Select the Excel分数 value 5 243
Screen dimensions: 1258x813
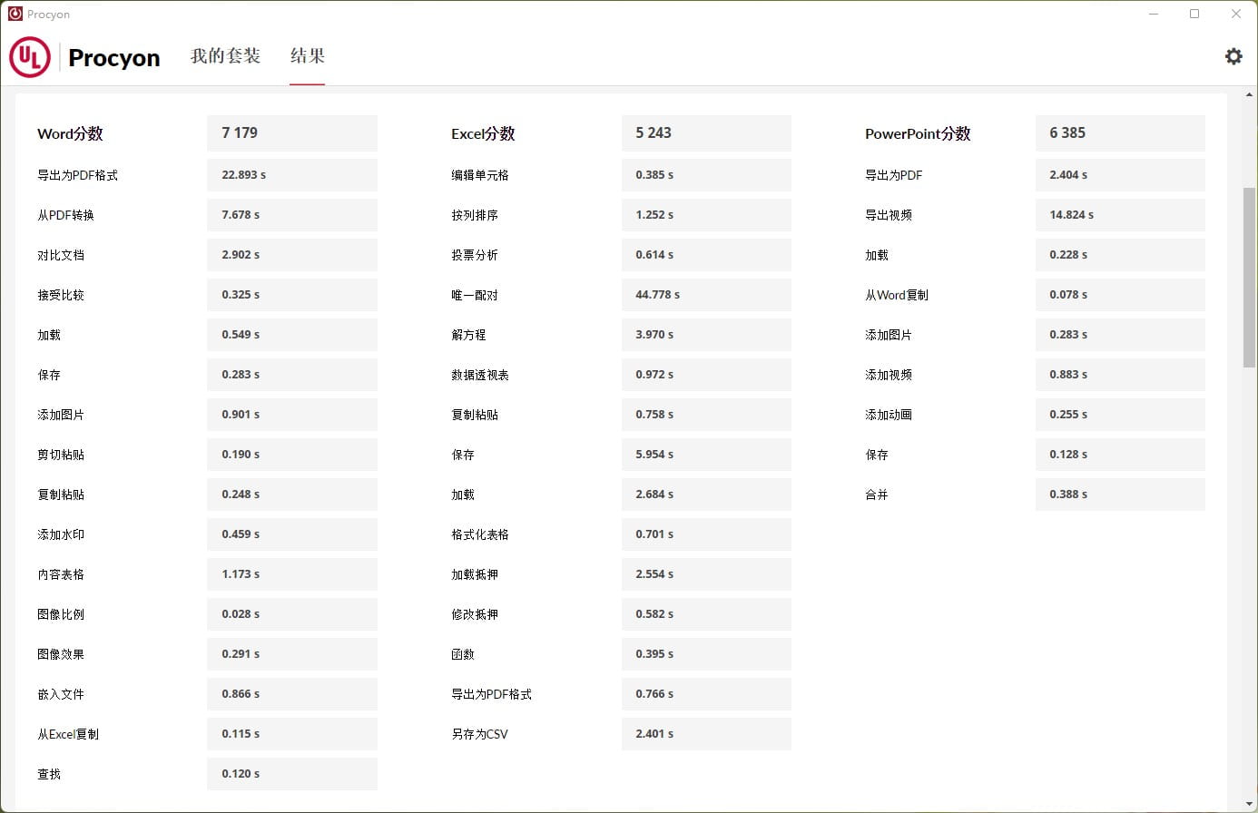(706, 133)
